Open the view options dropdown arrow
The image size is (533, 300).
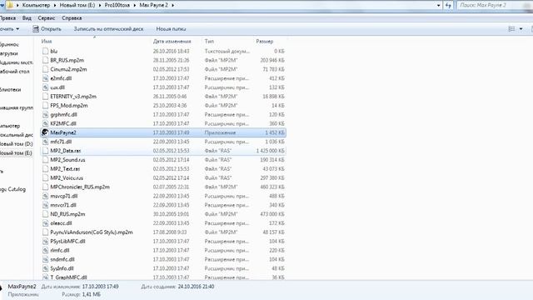(x=521, y=29)
